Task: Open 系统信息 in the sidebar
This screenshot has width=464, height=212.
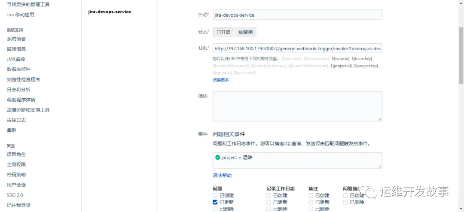Action: pyautogui.click(x=16, y=39)
